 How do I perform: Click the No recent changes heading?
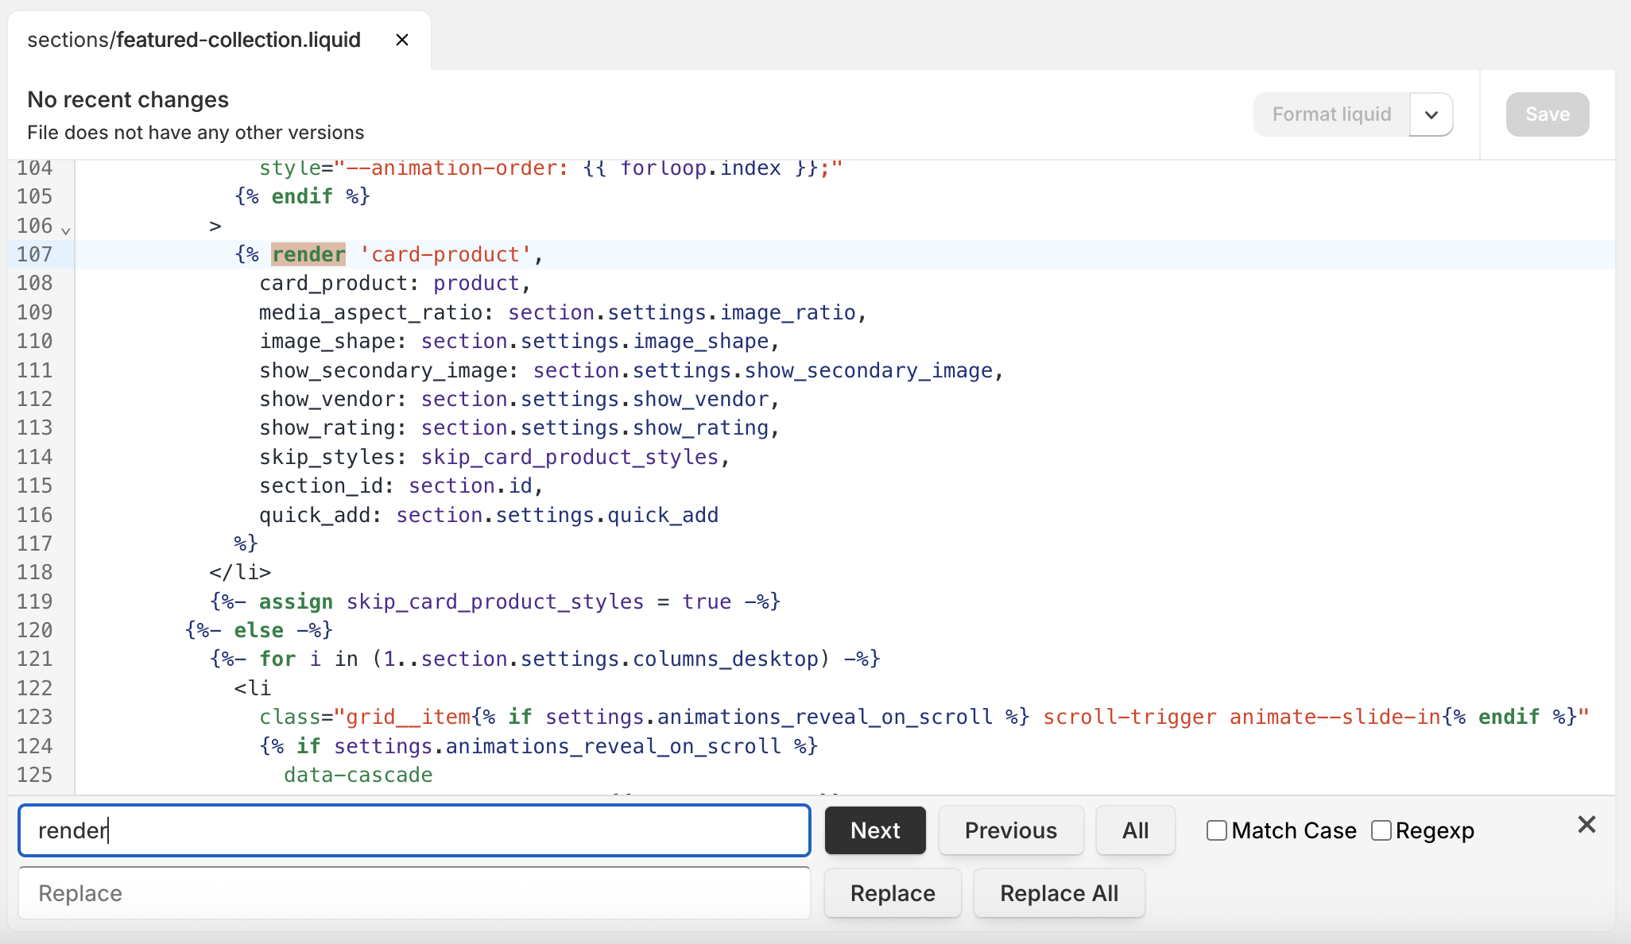pyautogui.click(x=128, y=99)
